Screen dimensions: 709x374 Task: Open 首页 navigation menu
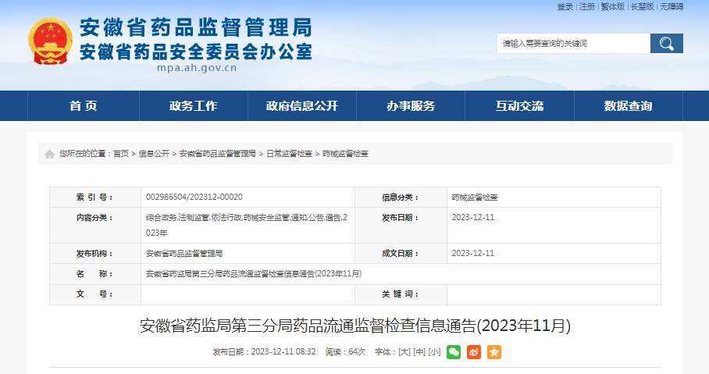coord(84,106)
